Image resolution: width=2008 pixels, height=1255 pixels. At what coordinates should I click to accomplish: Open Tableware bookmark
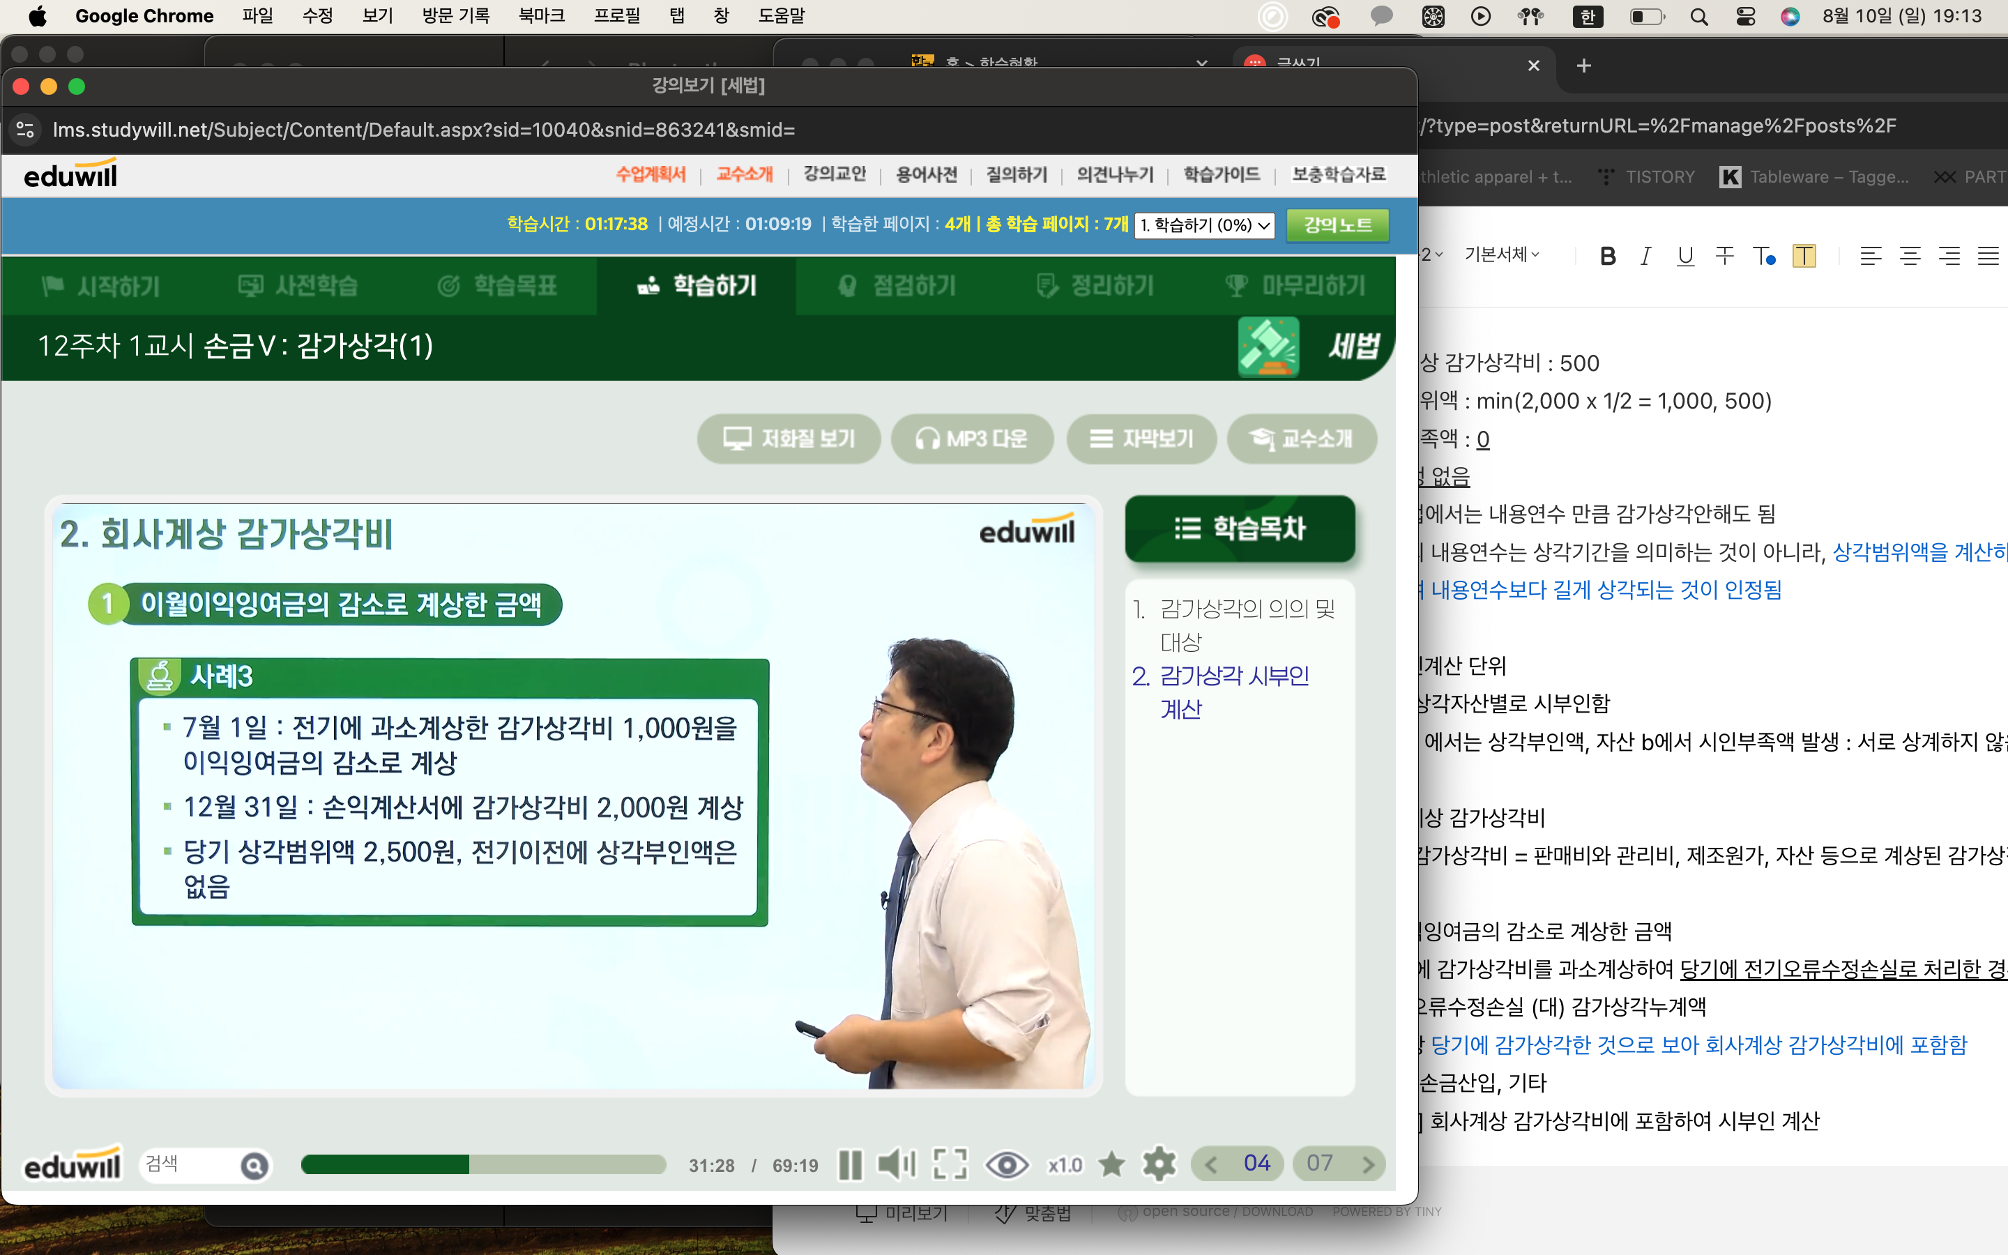click(x=1815, y=177)
